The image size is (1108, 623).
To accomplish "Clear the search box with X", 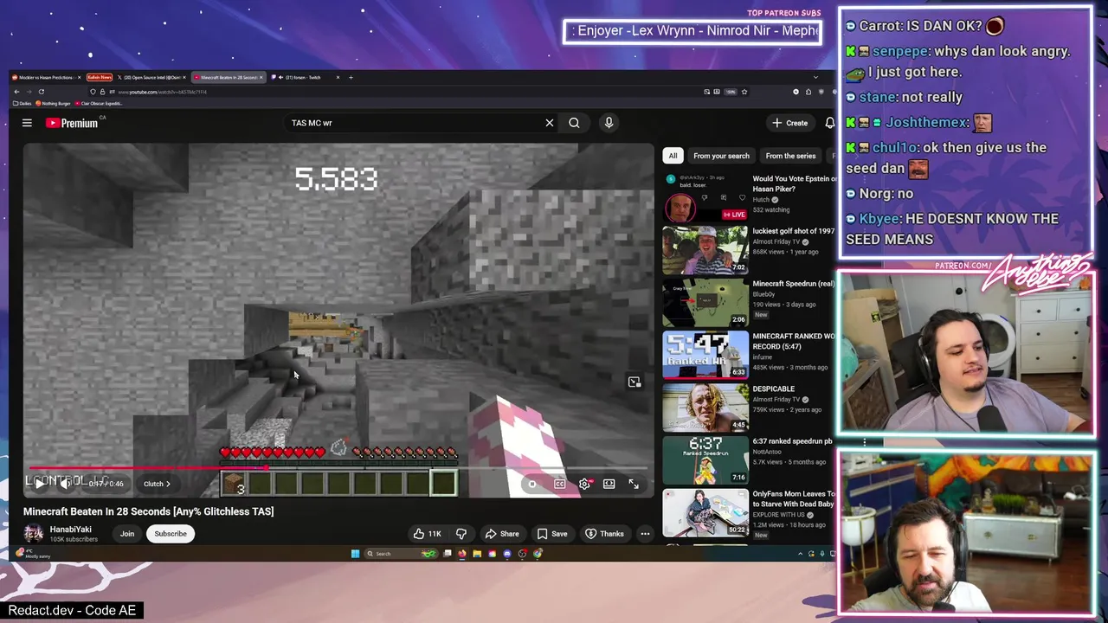I will click(549, 123).
